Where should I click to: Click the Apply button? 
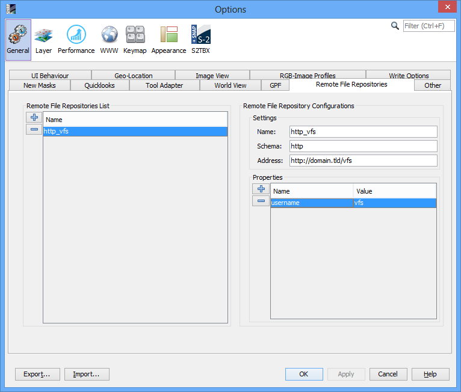pos(346,374)
